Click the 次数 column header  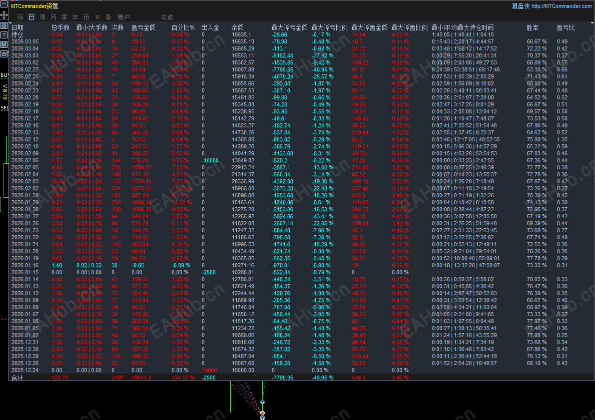117,27
